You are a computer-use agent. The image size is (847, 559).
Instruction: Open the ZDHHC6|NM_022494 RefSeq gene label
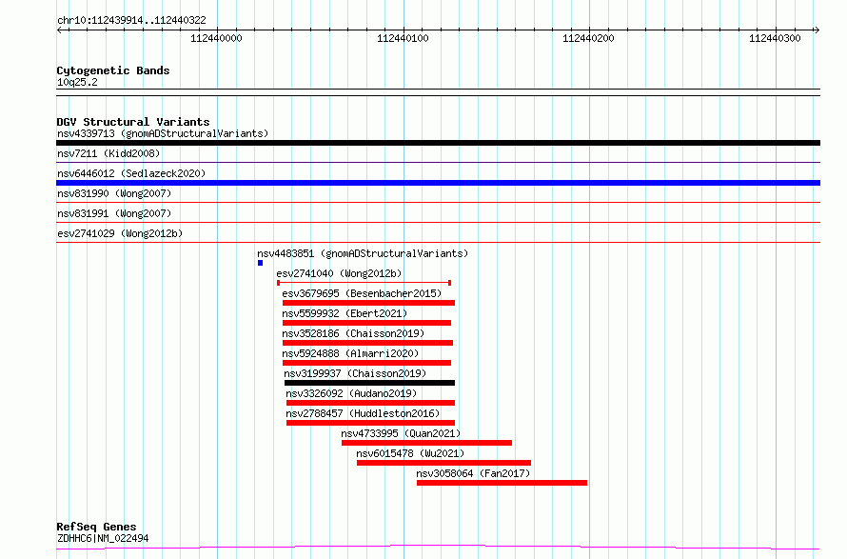pos(103,538)
